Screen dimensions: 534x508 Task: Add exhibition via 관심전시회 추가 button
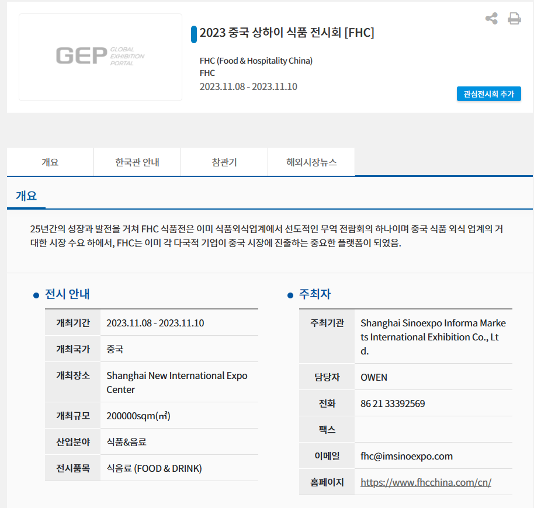point(488,94)
